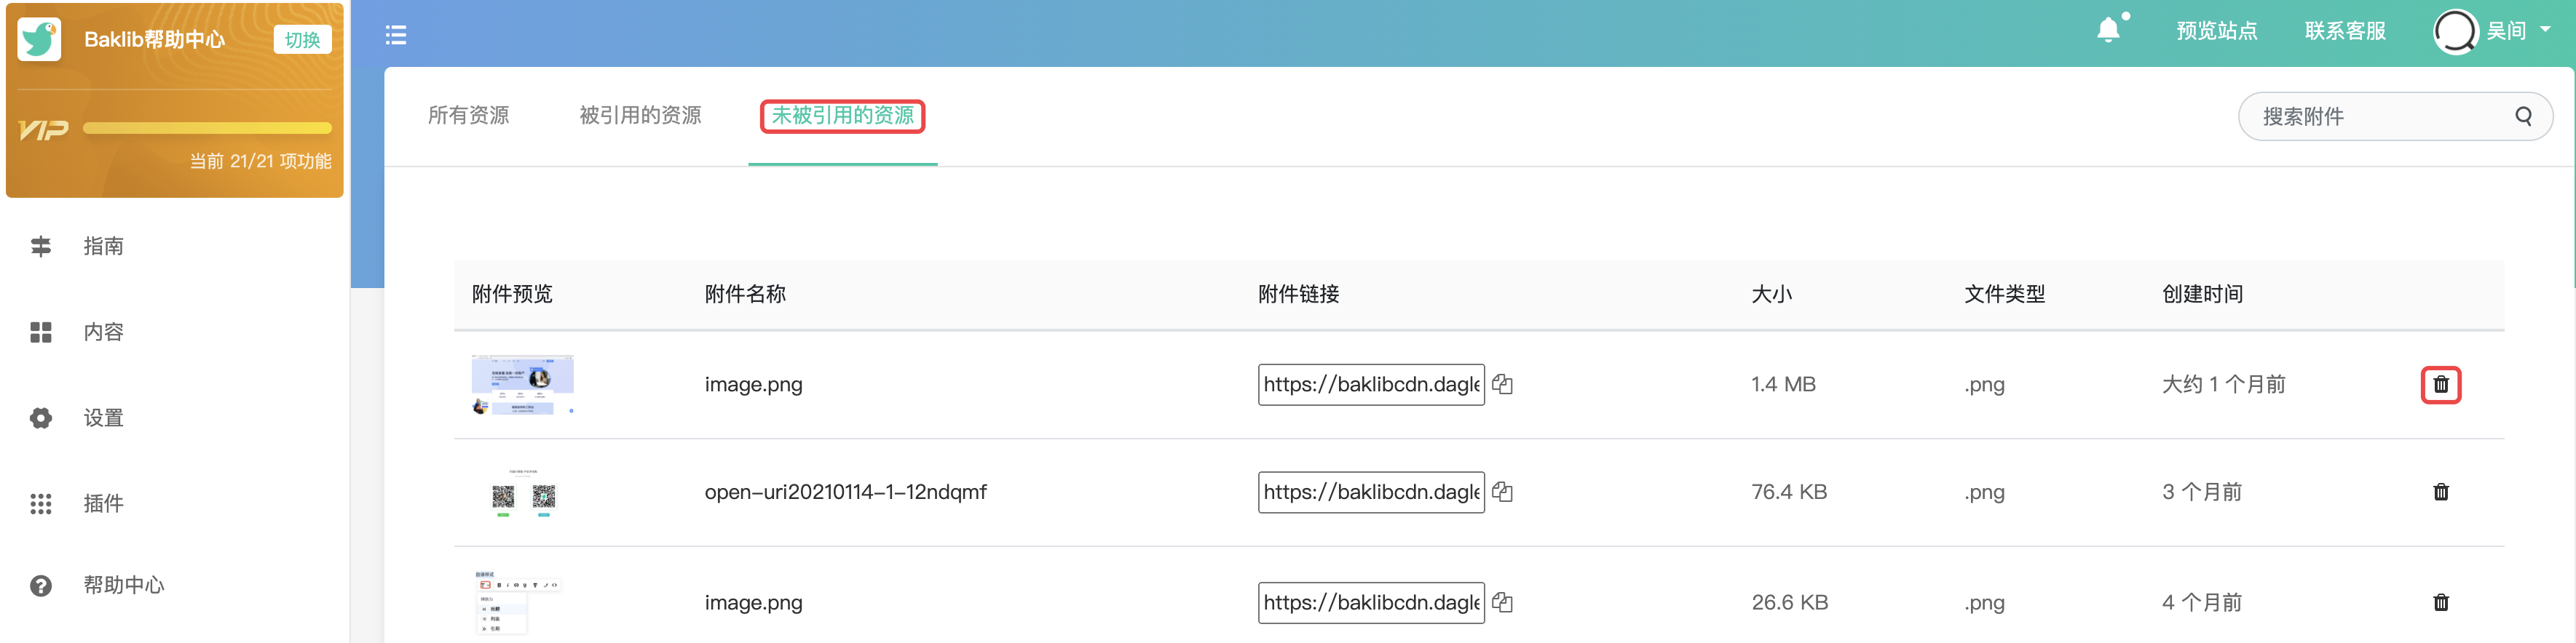Open 设置 in the sidebar
Image resolution: width=2576 pixels, height=643 pixels.
[103, 418]
